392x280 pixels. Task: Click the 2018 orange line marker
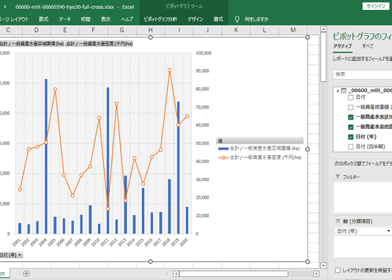pyautogui.click(x=170, y=70)
